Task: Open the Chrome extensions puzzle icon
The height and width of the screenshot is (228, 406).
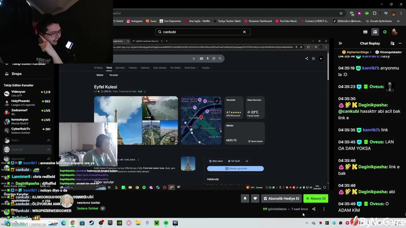Action: tap(375, 13)
